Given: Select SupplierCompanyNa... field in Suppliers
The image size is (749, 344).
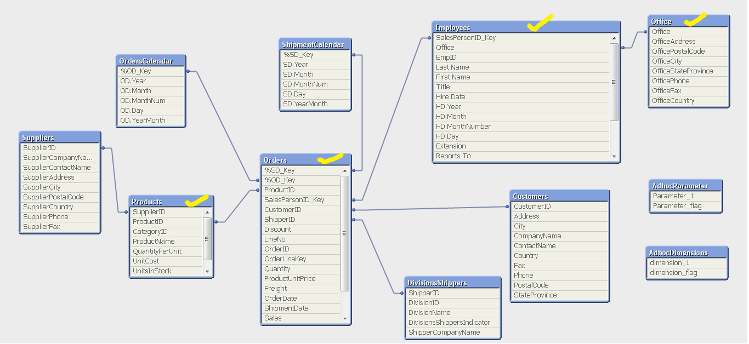Looking at the screenshot, I should point(60,157).
